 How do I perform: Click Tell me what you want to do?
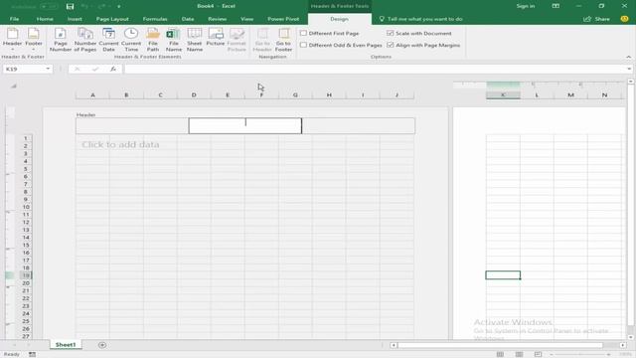click(x=421, y=19)
